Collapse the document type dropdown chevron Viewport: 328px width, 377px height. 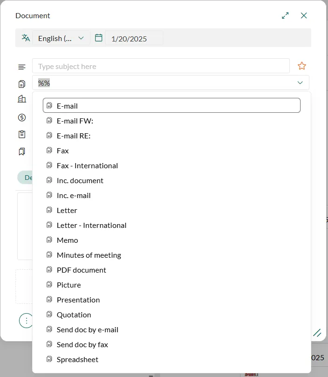pyautogui.click(x=300, y=83)
